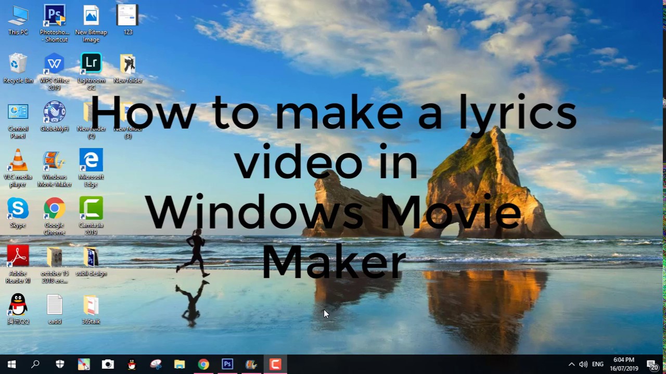Select the New Bitmap Image file
The width and height of the screenshot is (666, 374).
pos(91,23)
